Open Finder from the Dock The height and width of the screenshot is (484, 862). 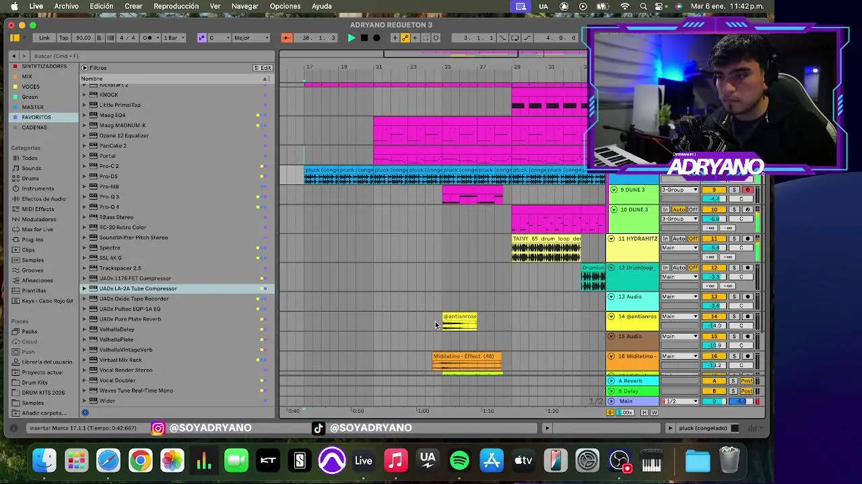tap(44, 460)
